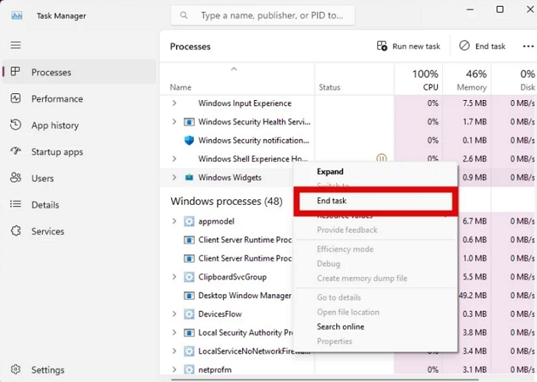Select Properties in the context menu
This screenshot has height=382, width=537.
click(x=375, y=342)
